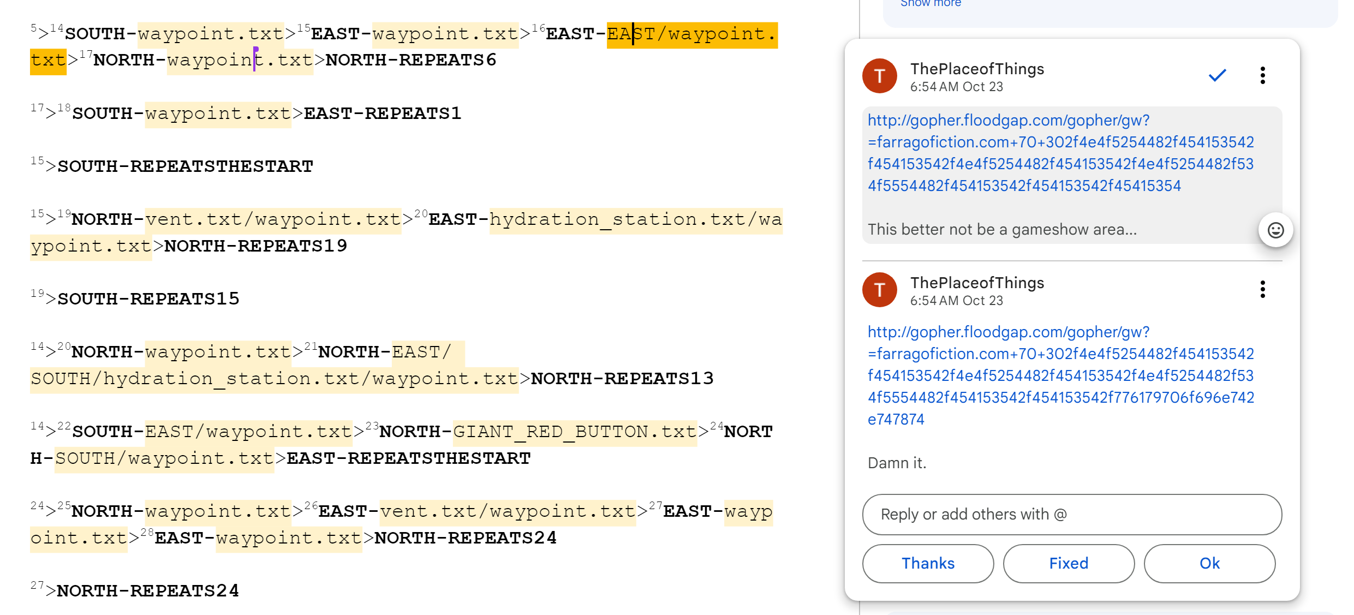This screenshot has height=615, width=1354.
Task: Click the Fixed quick reply button
Action: point(1069,563)
